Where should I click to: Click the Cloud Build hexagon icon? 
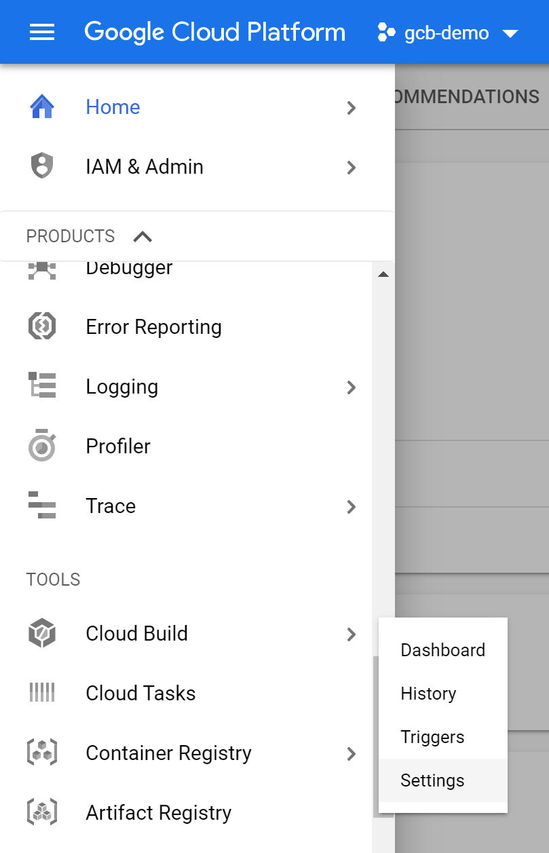click(42, 634)
